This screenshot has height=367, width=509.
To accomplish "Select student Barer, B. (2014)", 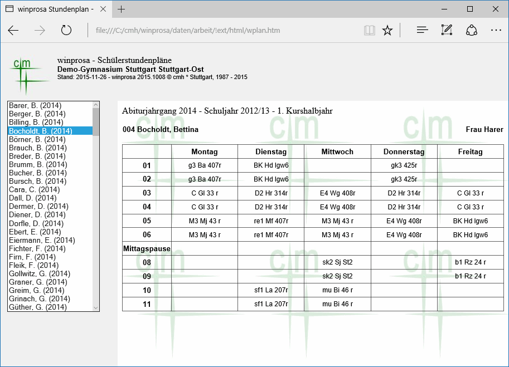I will (x=35, y=105).
